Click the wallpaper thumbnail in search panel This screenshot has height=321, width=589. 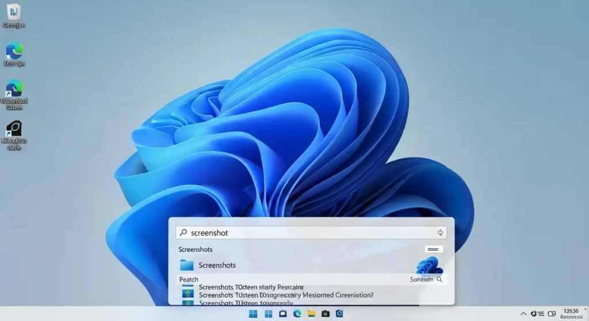(429, 265)
